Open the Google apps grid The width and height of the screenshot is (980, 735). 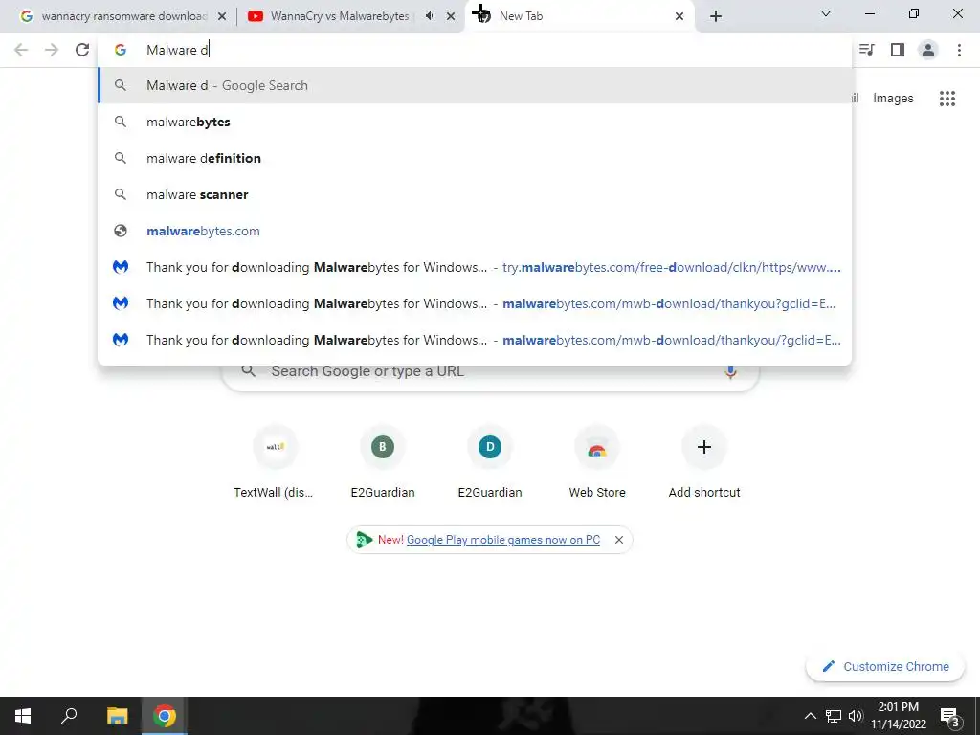pos(947,99)
